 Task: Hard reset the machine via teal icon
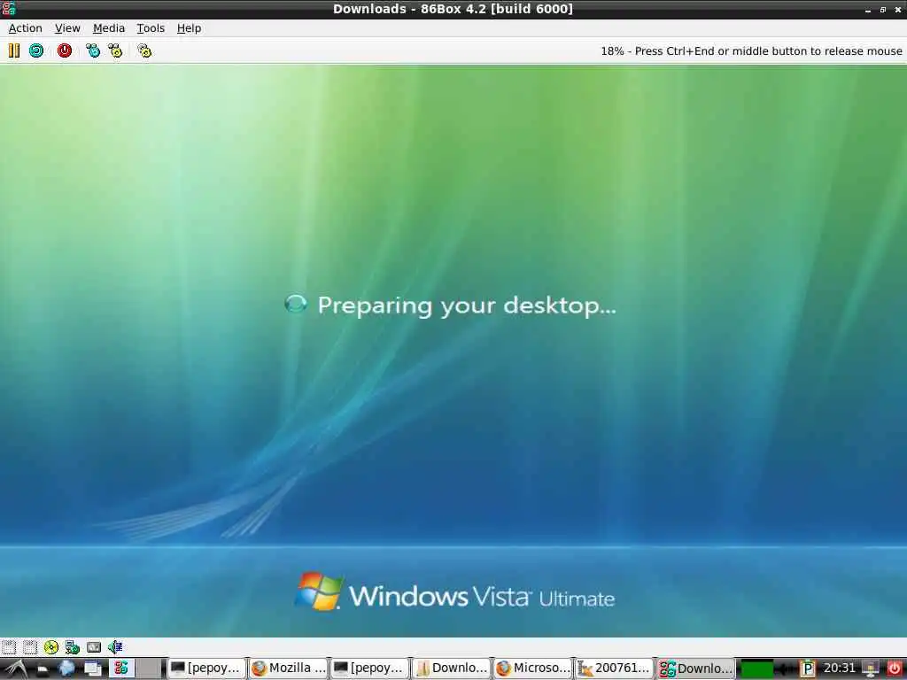36,50
